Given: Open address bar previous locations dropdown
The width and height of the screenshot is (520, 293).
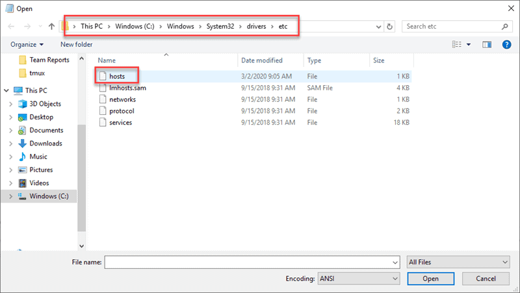Looking at the screenshot, I should (x=378, y=27).
